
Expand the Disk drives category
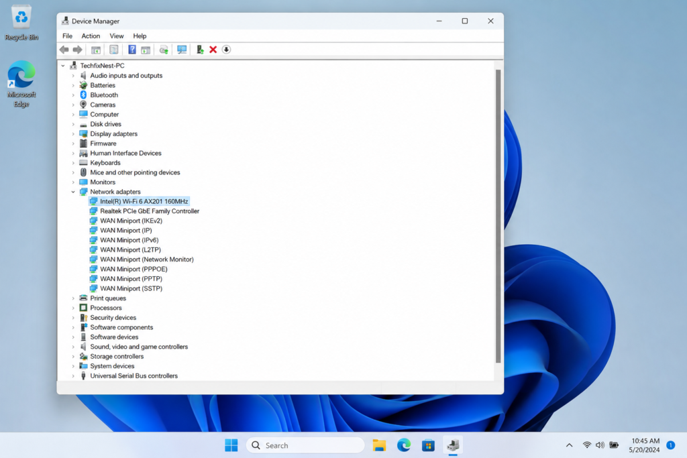point(73,124)
